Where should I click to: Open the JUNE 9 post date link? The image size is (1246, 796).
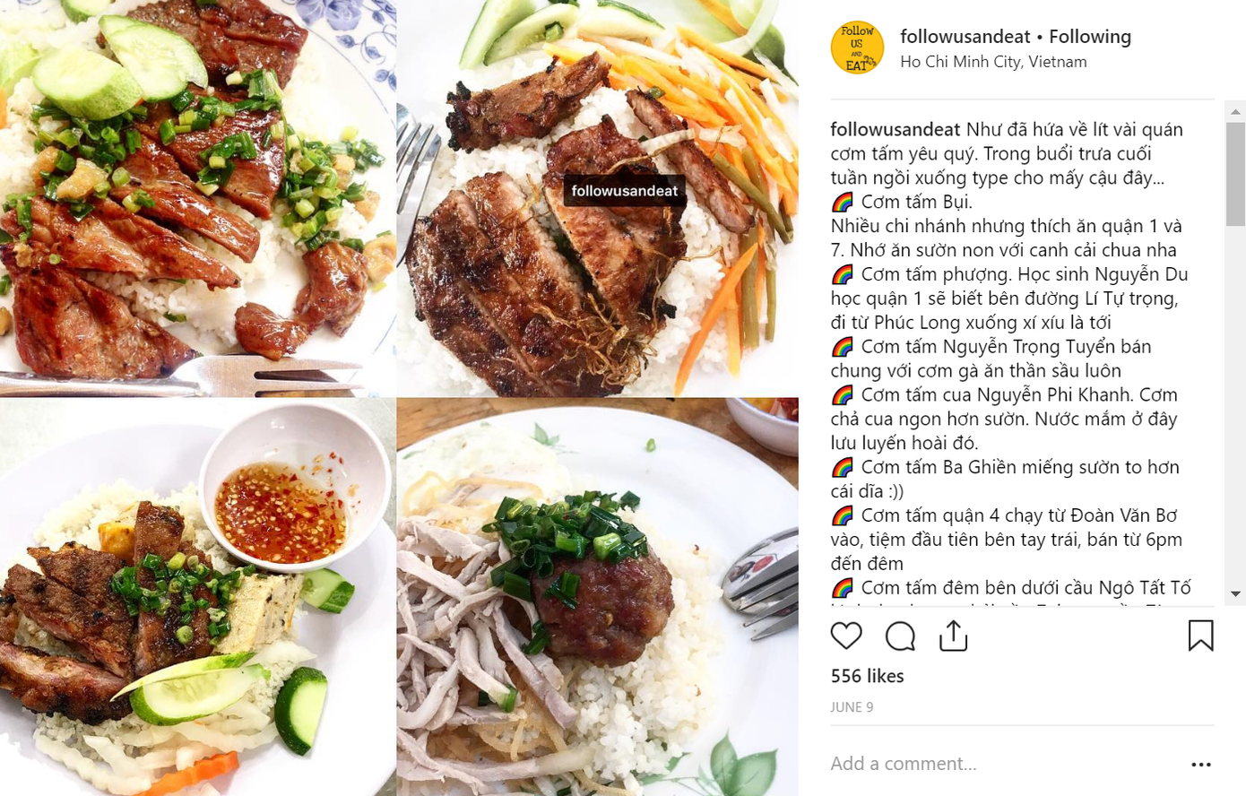pos(852,707)
